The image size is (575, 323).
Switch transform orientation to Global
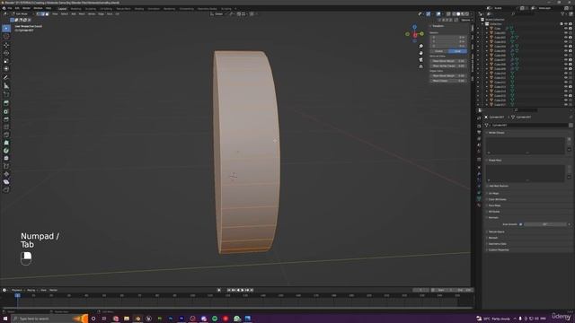tap(439, 51)
